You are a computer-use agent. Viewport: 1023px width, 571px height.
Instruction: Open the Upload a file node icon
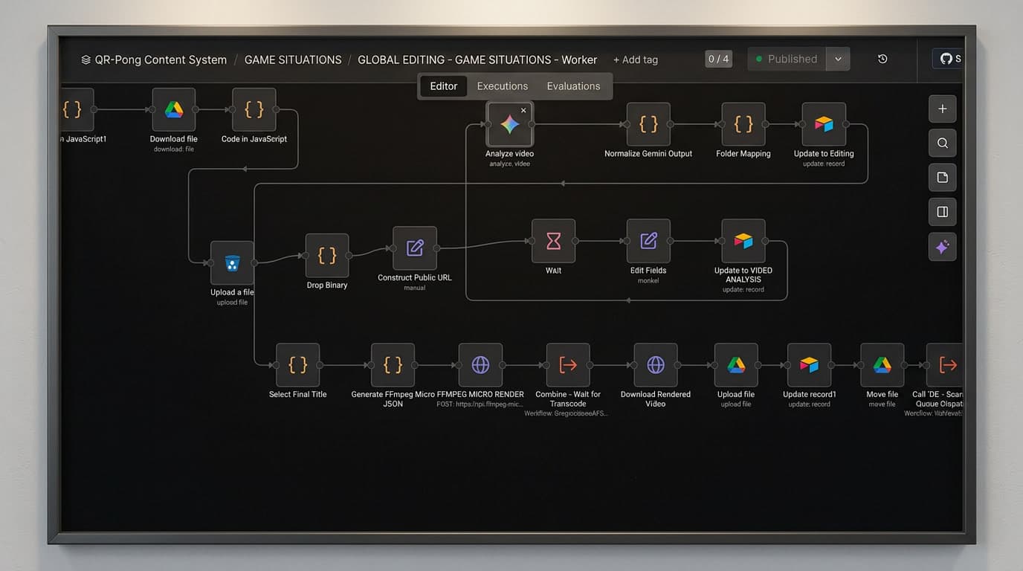tap(231, 262)
